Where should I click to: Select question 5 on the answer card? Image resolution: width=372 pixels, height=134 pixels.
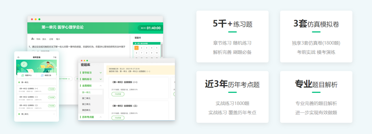pyautogui.click(x=156, y=48)
